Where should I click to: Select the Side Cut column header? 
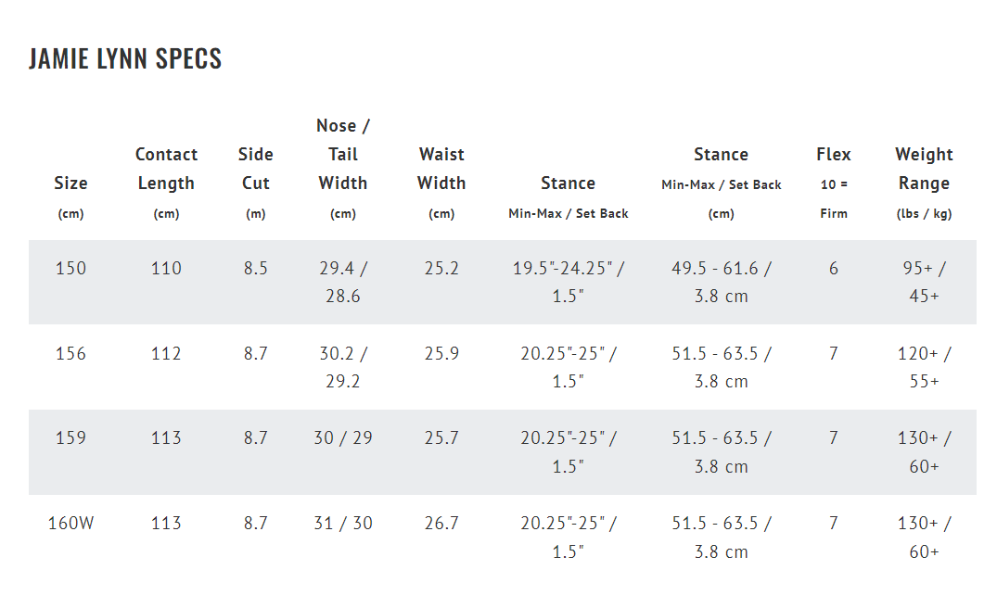256,184
